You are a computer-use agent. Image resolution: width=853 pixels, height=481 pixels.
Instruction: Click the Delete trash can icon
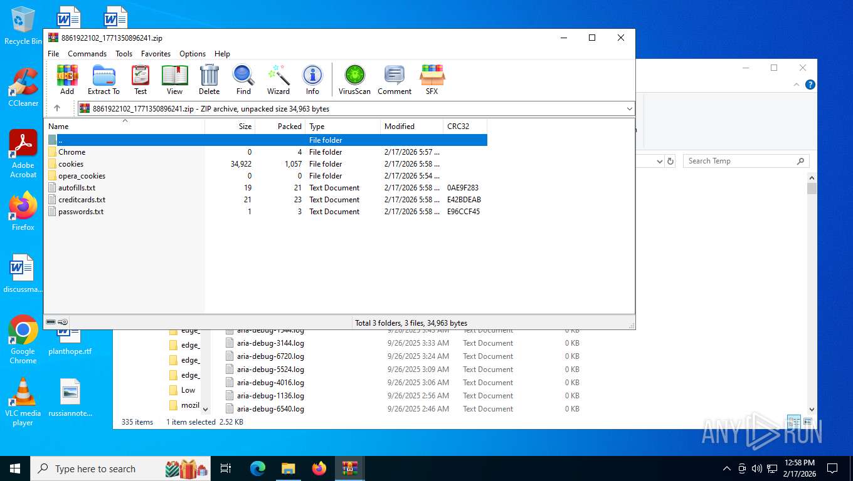click(209, 80)
